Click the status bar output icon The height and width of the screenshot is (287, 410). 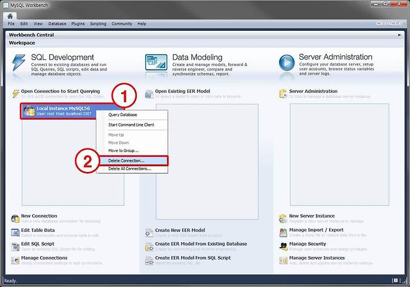pos(395,281)
